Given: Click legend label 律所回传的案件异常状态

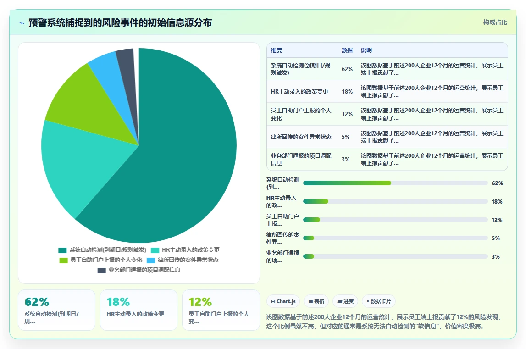Looking at the screenshot, I should (188, 260).
